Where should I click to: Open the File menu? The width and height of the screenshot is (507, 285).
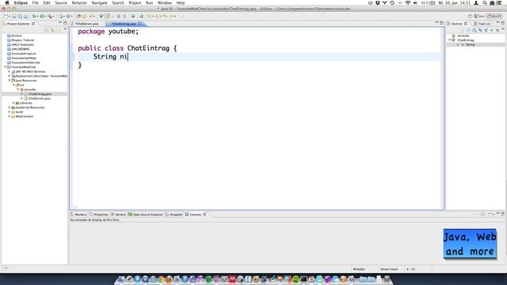35,3
